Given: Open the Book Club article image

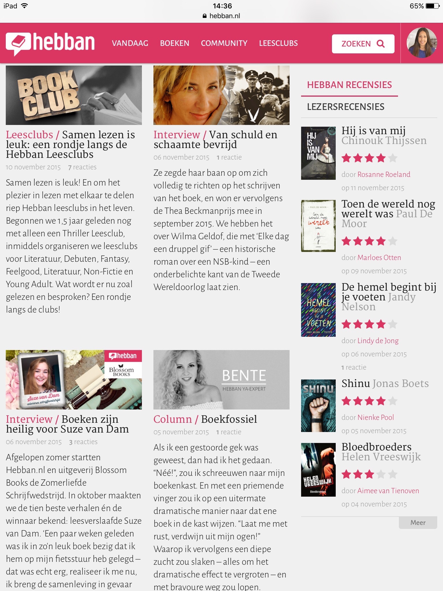Looking at the screenshot, I should click(74, 95).
